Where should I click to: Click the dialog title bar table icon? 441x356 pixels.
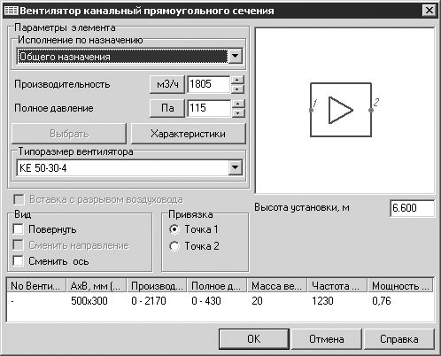pos(12,11)
